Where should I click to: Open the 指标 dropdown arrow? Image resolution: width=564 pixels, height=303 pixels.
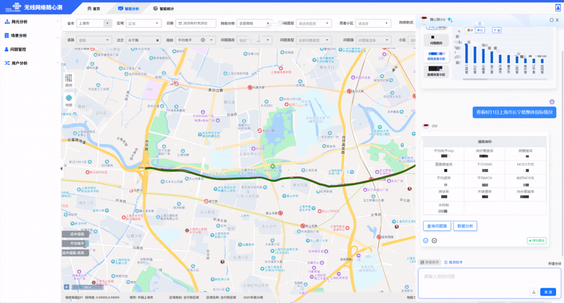211,40
